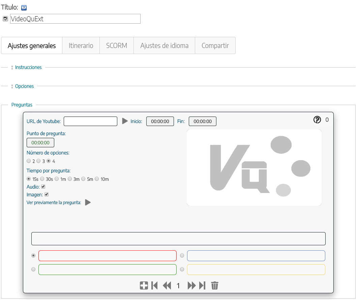Expand the Opciones section
Viewport: 359px width, 300px height.
(24, 86)
